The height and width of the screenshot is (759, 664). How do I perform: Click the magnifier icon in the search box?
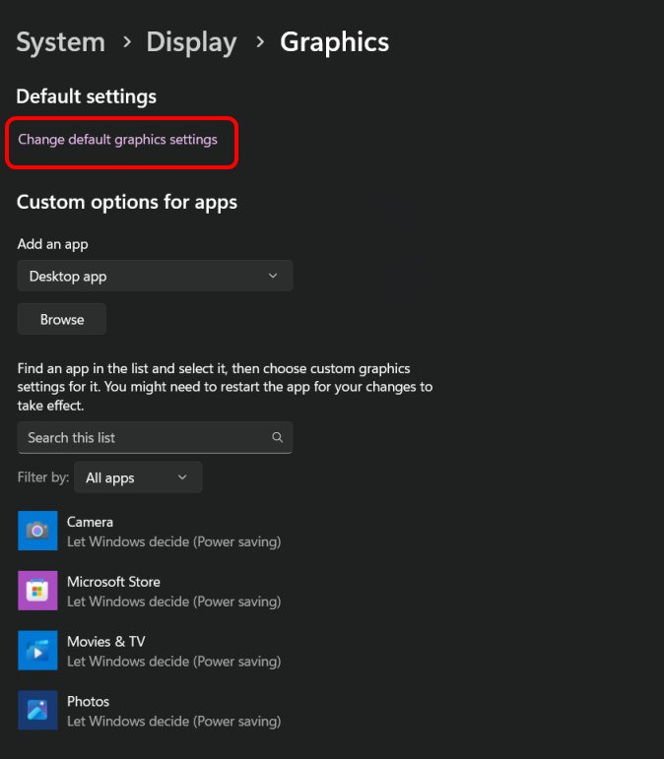click(x=278, y=437)
